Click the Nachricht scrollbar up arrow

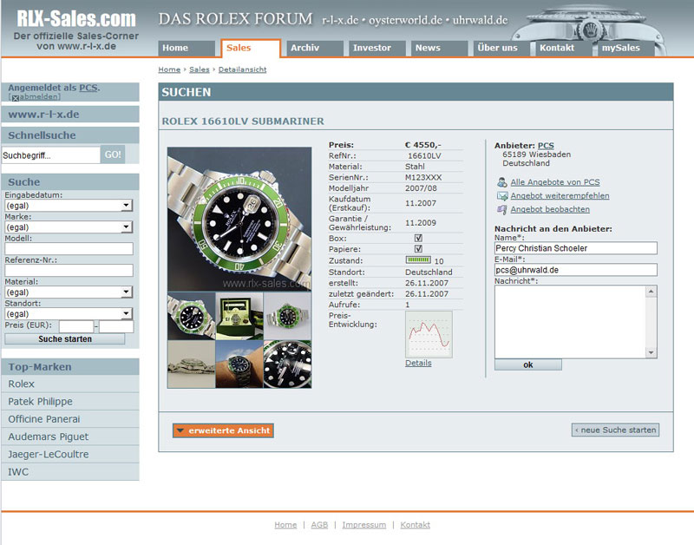point(651,291)
